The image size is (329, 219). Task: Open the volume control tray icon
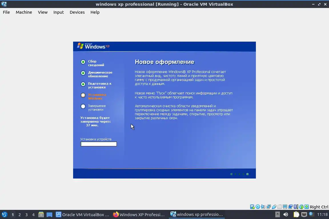pyautogui.click(x=286, y=214)
